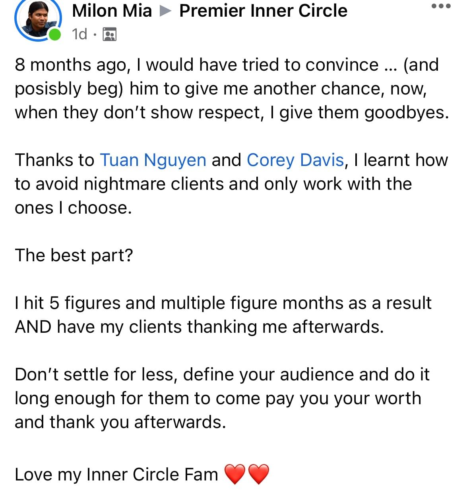Click the arrow between author and group
This screenshot has width=465, height=490.
pos(165,11)
